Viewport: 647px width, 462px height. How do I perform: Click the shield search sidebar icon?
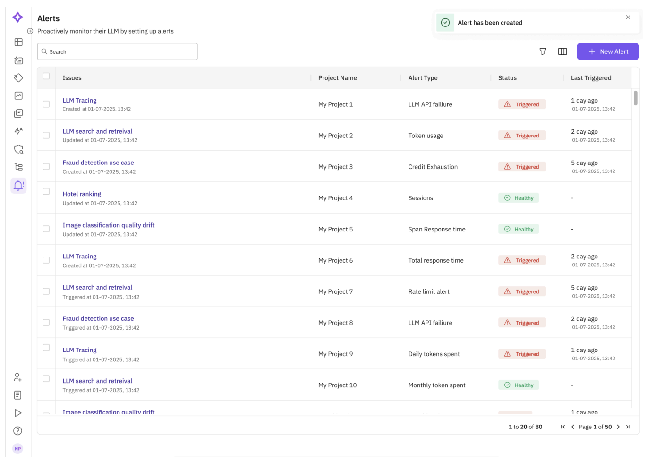point(18,149)
